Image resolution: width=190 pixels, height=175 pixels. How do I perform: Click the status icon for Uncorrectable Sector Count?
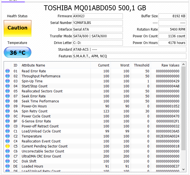[8, 151]
